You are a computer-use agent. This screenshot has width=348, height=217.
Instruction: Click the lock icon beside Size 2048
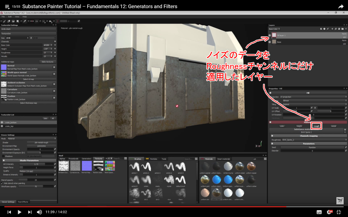(31, 38)
